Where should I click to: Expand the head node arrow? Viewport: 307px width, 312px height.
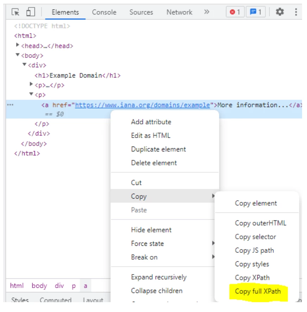pyautogui.click(x=18, y=45)
